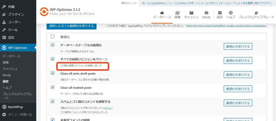Image resolution: width=276 pixels, height=121 pixels.
Task: Open bold 設定 submenu under WP-Optimize
Action: [6, 81]
